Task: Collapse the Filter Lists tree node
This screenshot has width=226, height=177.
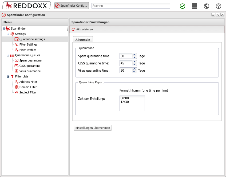Action: tap(8, 76)
